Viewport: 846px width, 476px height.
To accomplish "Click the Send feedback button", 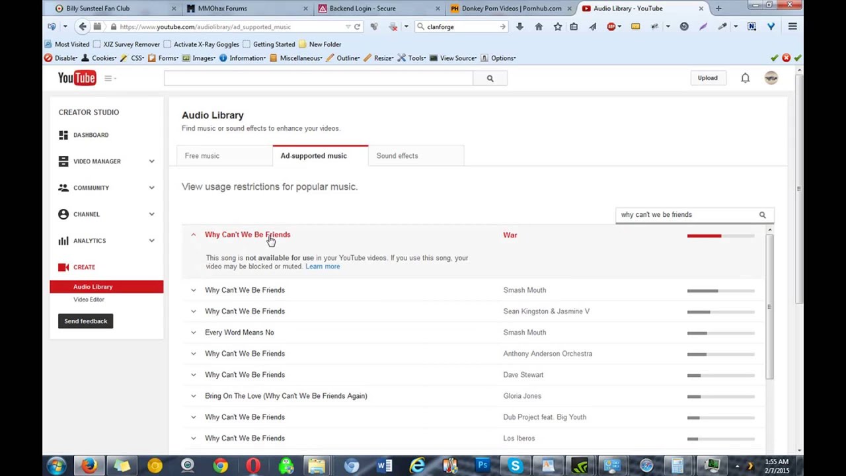I will click(85, 321).
